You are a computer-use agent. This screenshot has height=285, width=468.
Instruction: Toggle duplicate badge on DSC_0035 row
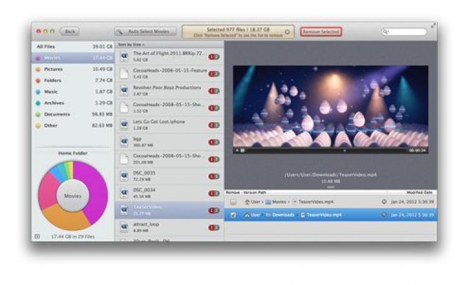tap(213, 176)
